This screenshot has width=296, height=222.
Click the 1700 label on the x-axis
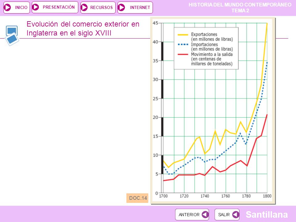[x=163, y=196]
